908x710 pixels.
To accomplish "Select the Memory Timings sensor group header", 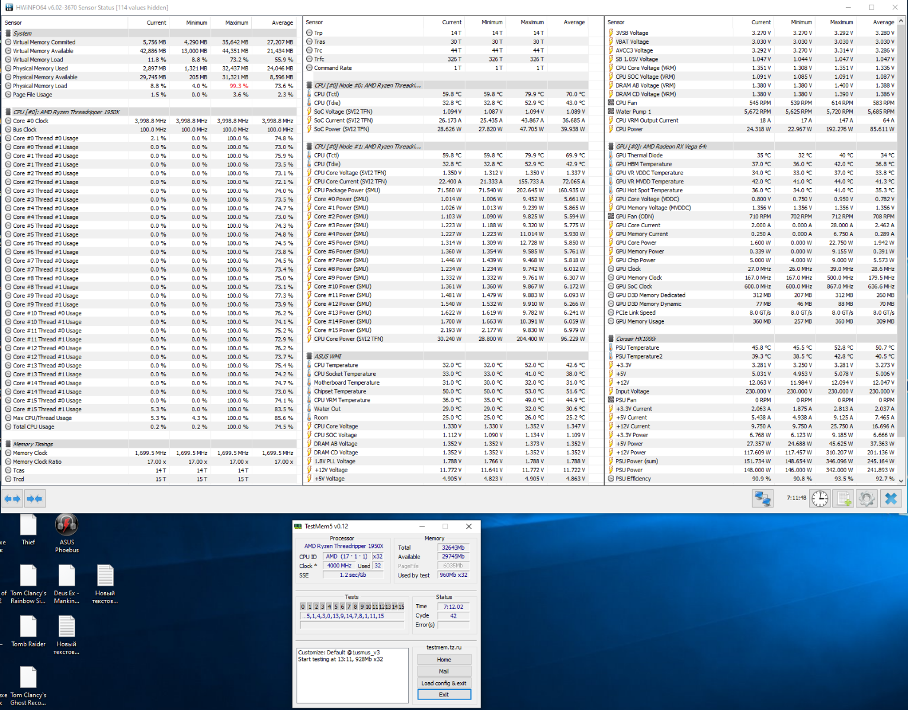I will coord(33,444).
